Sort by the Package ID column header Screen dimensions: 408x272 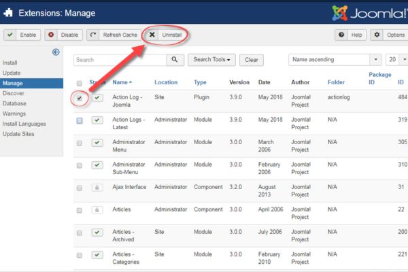tap(380, 78)
